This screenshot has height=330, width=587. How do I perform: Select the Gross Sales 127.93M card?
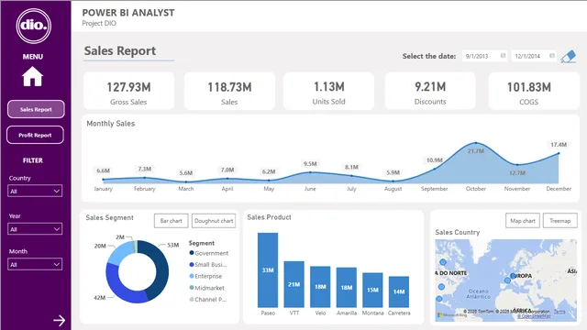tap(128, 92)
